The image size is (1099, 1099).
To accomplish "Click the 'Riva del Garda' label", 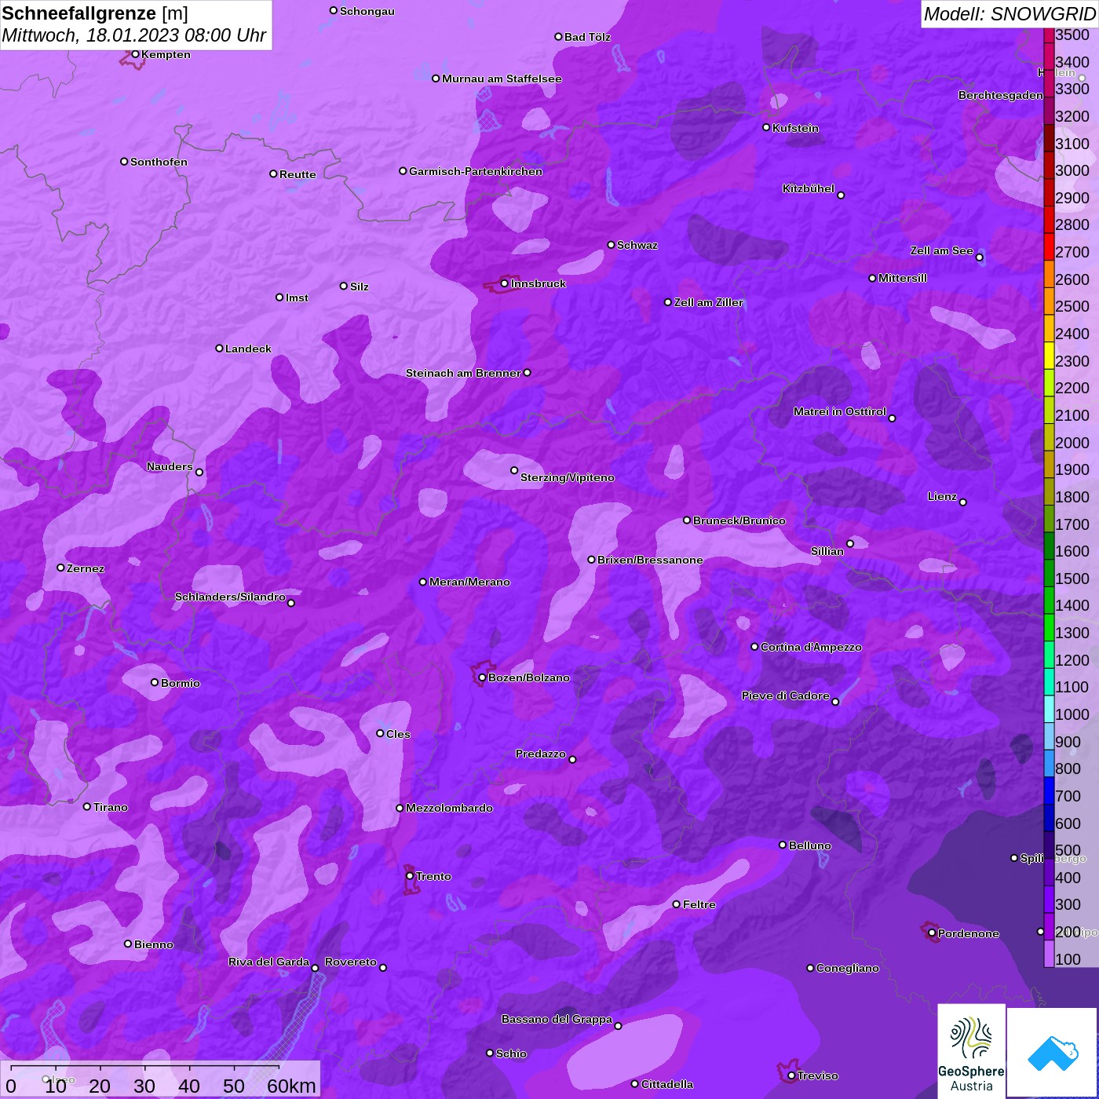I will click(268, 962).
